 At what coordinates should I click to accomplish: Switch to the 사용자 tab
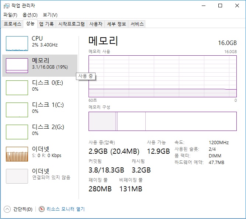tap(96, 24)
